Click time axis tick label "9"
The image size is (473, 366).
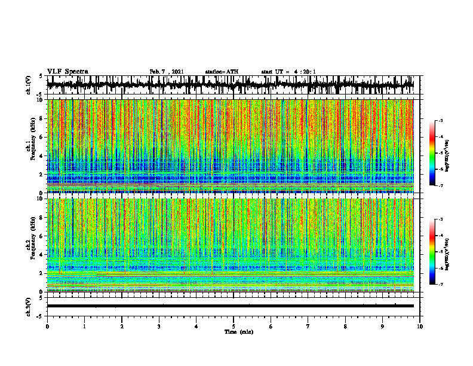click(x=382, y=327)
